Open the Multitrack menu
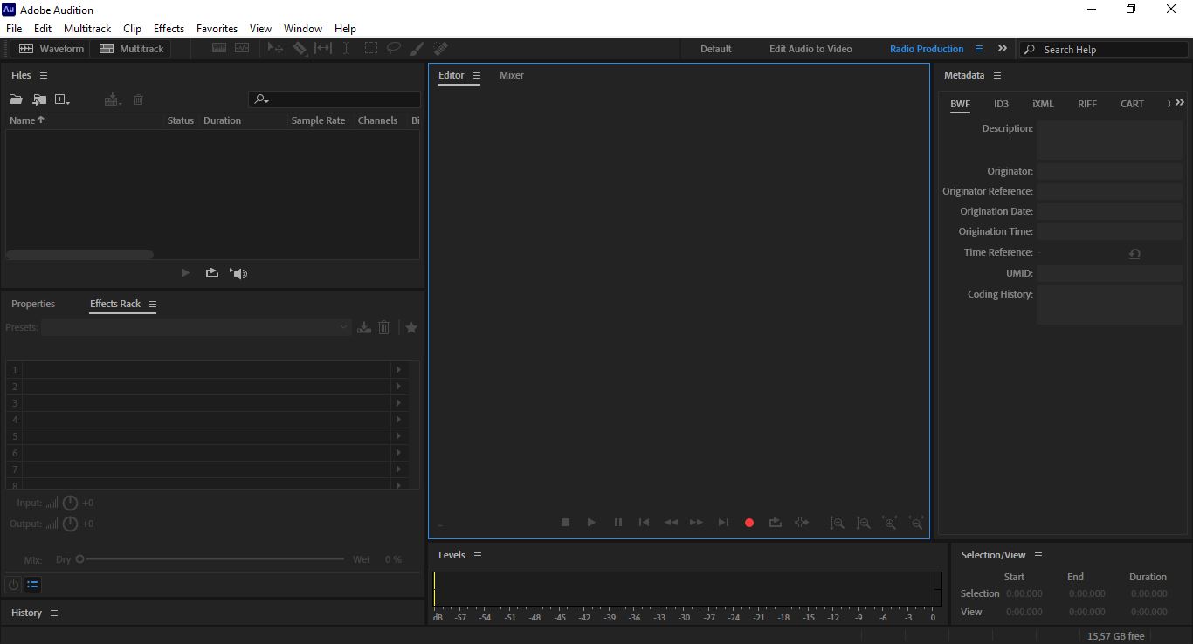This screenshot has width=1193, height=644. [x=87, y=29]
